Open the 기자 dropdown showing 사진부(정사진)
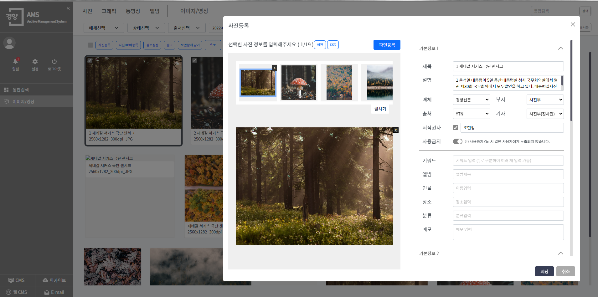Viewport: 598px width, 297px height. click(545, 114)
